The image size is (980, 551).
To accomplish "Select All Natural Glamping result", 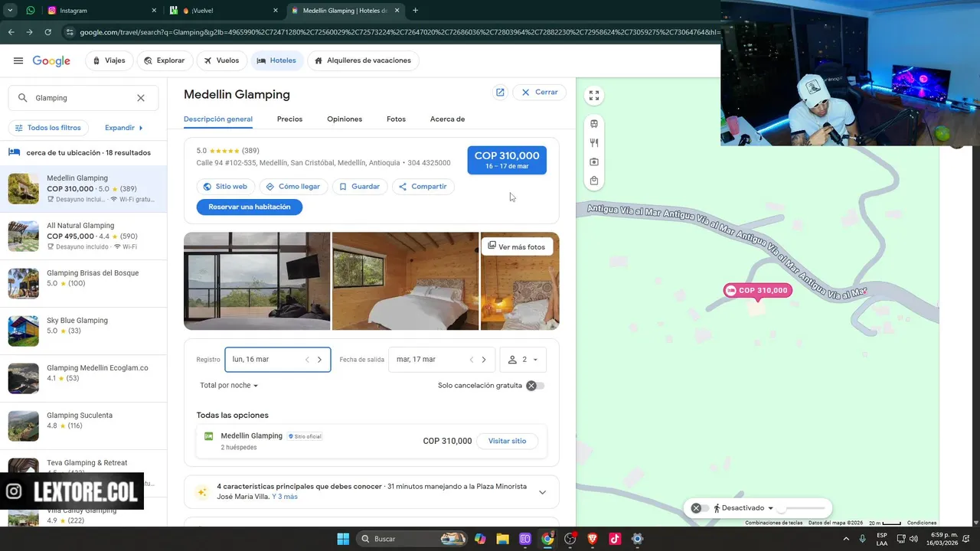I will 83,236.
